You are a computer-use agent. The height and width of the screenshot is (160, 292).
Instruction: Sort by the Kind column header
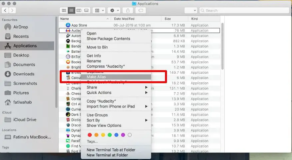pyautogui.click(x=204, y=19)
